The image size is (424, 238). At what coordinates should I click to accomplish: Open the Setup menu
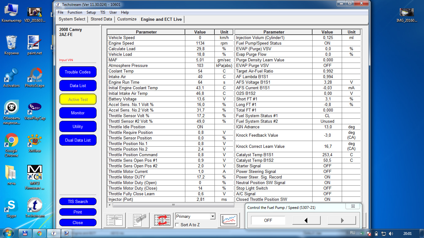(x=91, y=12)
